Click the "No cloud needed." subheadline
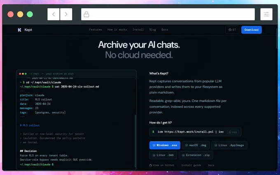Screen dimensions: 280x175 (x=139, y=55)
